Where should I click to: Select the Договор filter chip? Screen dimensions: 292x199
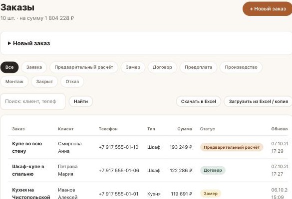162,67
